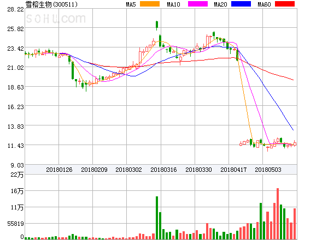This screenshot has width=328, height=240.
Task: Click the 22万 volume axis label
Action: (17, 175)
